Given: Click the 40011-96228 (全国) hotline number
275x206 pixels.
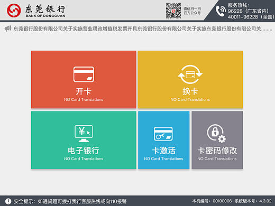Looking at the screenshot, I should (251, 17).
